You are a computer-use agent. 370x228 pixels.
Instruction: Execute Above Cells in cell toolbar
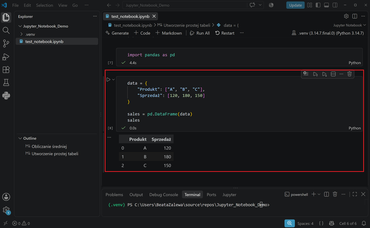(315, 74)
